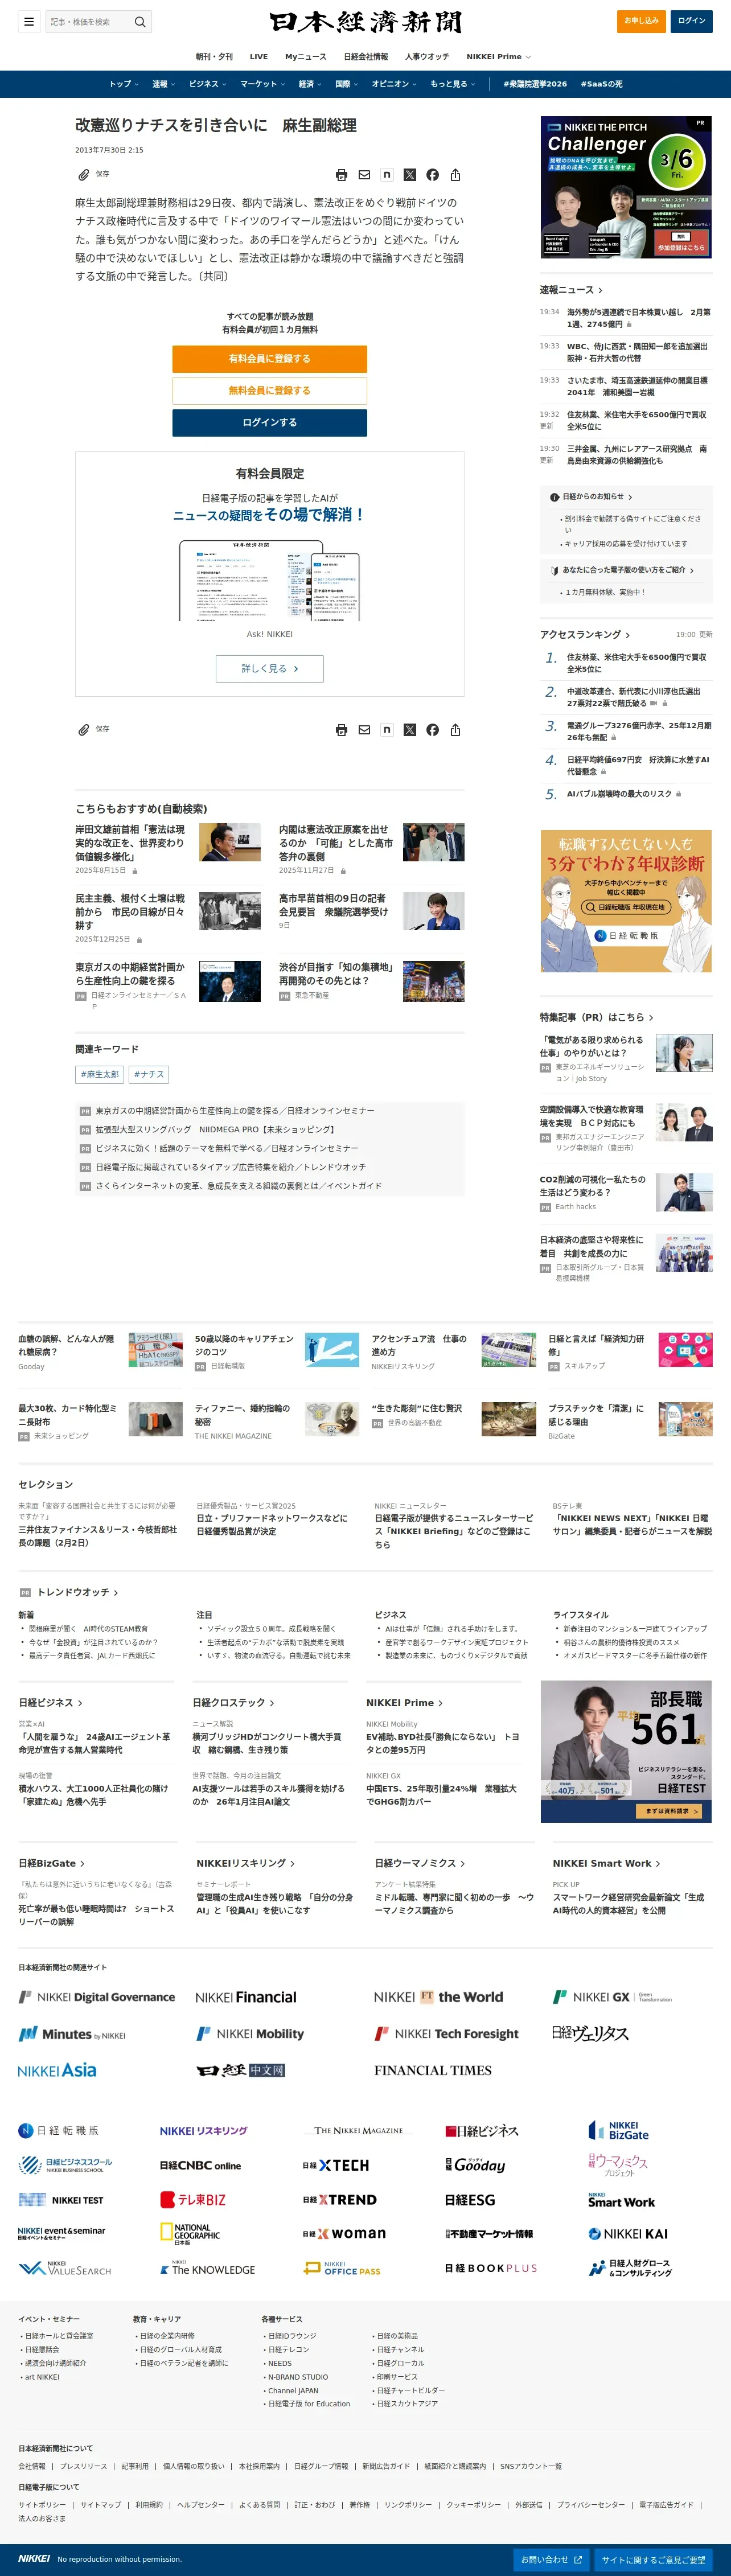Open the #衆議院選挙2026 nav tag
The height and width of the screenshot is (2576, 731).
pos(535,84)
